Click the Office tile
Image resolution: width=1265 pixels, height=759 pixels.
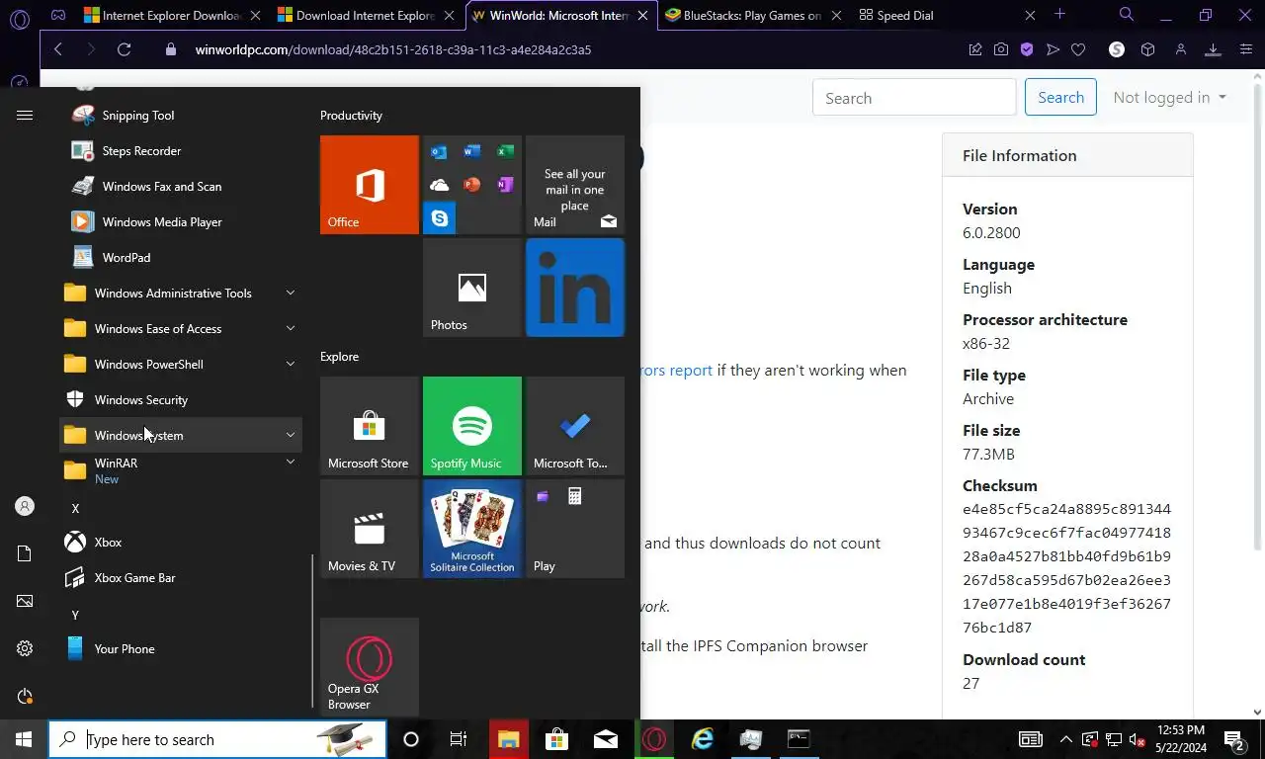pos(370,185)
